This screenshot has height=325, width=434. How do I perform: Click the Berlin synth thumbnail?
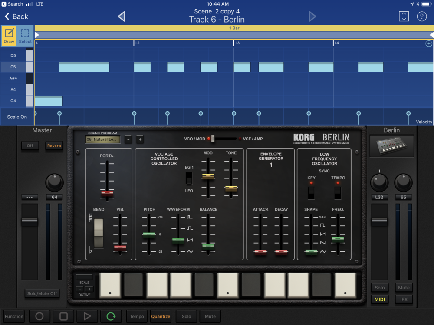[x=391, y=146]
